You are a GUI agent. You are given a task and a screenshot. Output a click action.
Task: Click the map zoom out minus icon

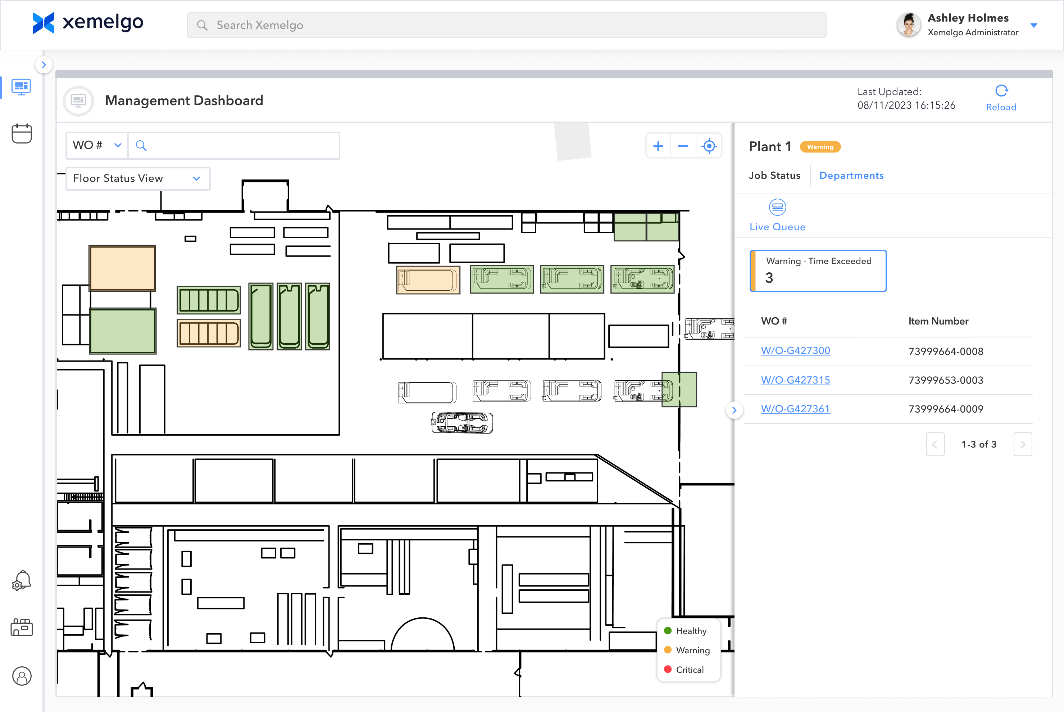[683, 146]
